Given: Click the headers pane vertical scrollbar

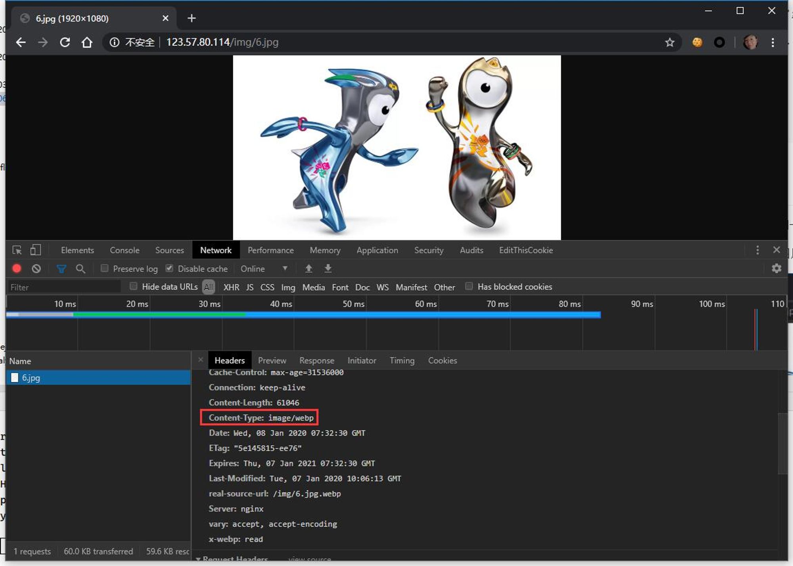Looking at the screenshot, I should coord(783,443).
